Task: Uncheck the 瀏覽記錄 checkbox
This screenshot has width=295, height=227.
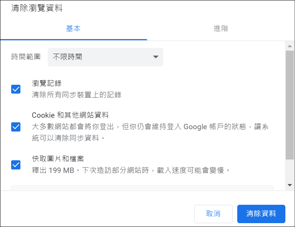Action: (x=16, y=89)
